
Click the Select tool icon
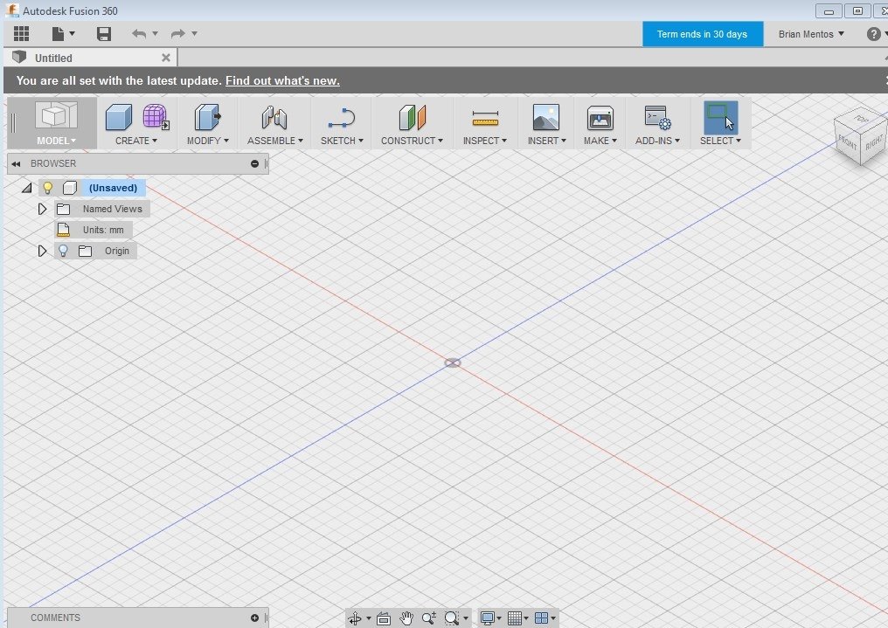click(x=720, y=117)
